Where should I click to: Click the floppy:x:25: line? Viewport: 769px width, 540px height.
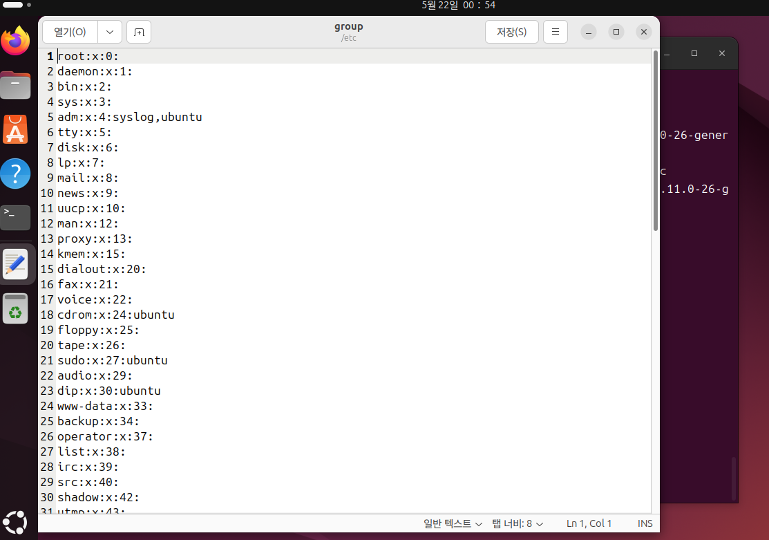(x=98, y=330)
